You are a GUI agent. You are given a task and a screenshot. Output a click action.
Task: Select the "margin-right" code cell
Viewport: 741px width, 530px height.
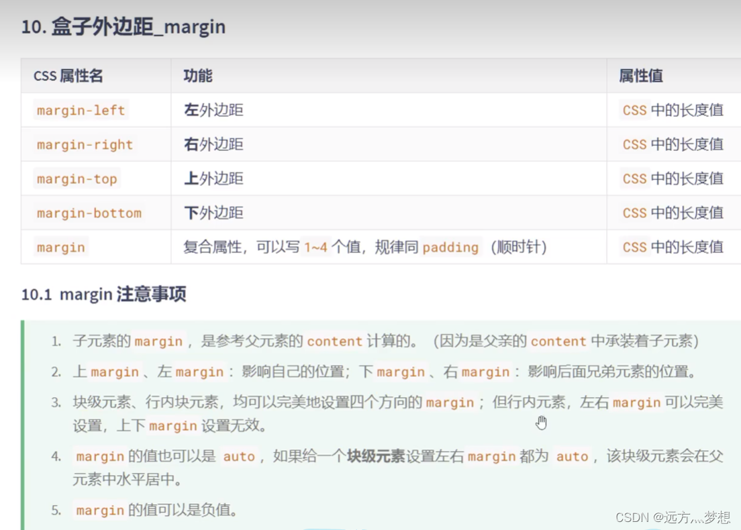tap(85, 144)
